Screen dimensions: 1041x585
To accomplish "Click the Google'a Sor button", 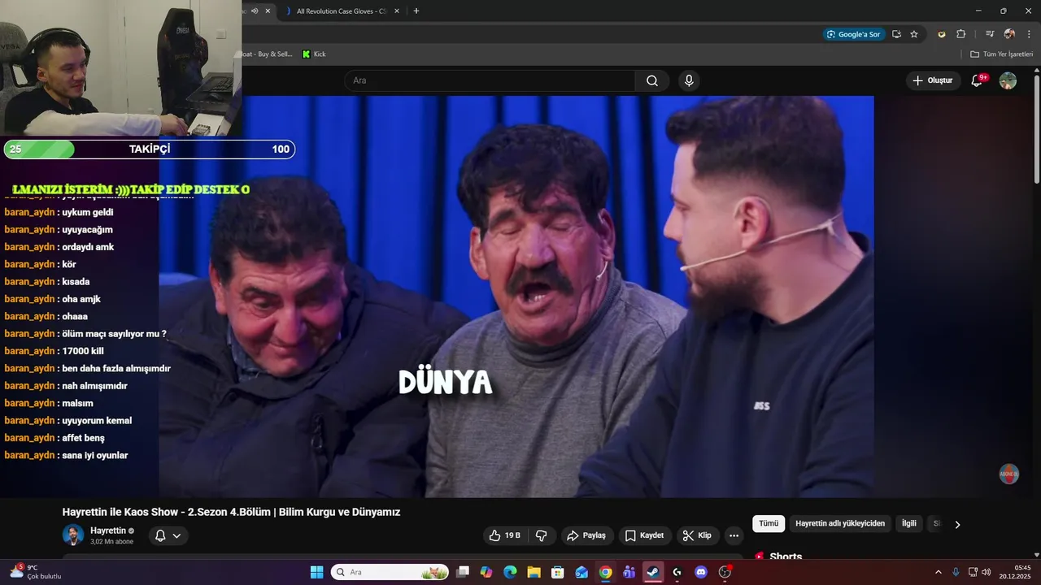I will coord(853,34).
